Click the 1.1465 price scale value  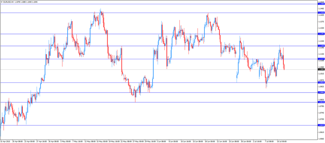pos(321,8)
